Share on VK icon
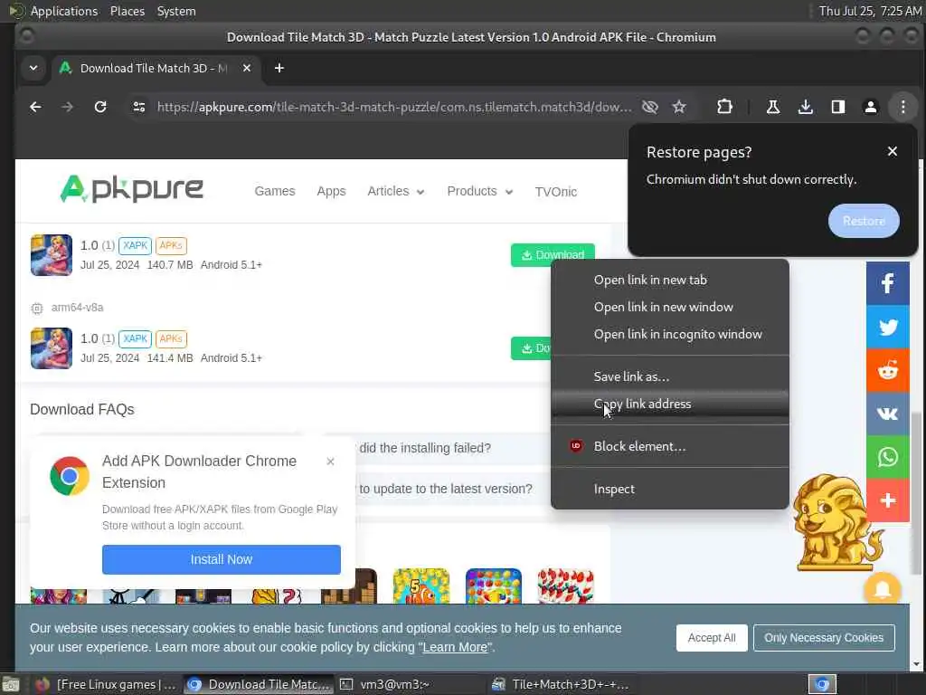 point(888,414)
